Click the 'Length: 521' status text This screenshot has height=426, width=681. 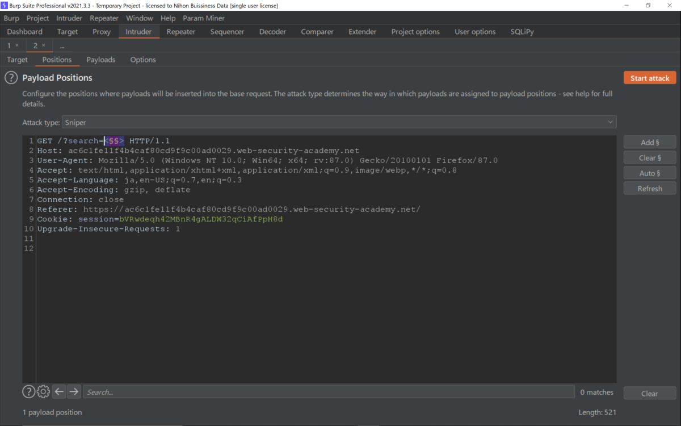click(597, 412)
